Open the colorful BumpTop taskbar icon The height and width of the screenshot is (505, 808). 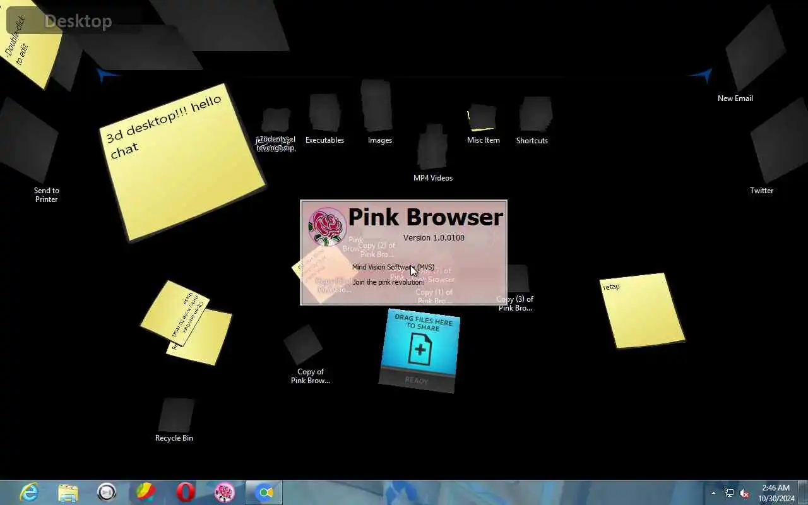pyautogui.click(x=146, y=492)
